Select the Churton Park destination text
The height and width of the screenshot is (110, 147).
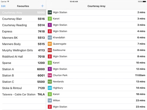pyautogui.click(x=60, y=75)
